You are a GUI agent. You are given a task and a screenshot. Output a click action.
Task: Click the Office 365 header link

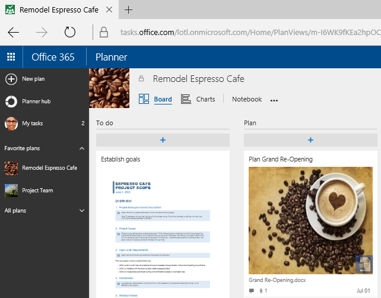53,57
